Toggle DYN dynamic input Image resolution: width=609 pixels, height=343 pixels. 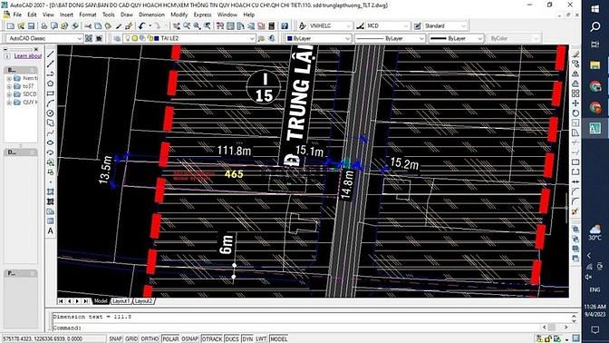click(x=247, y=338)
